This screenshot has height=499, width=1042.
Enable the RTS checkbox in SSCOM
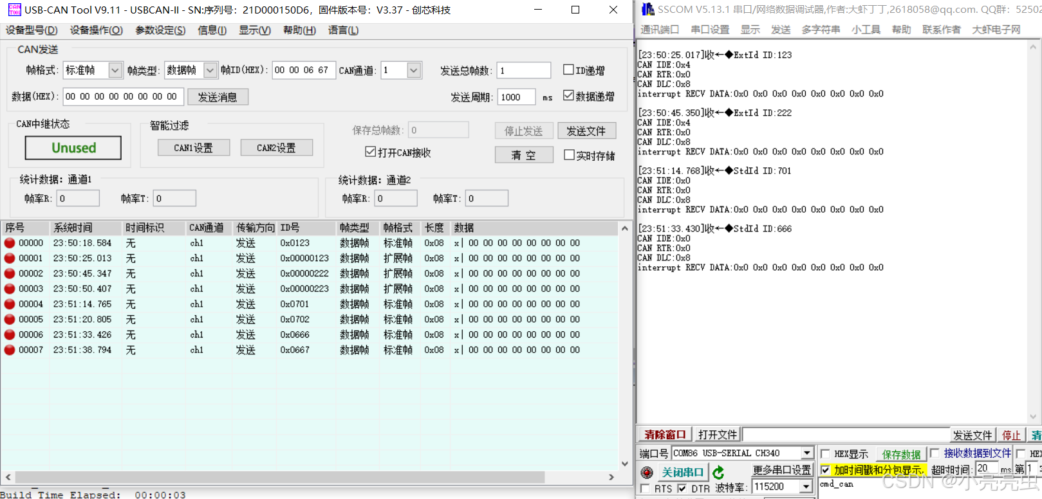(x=645, y=489)
